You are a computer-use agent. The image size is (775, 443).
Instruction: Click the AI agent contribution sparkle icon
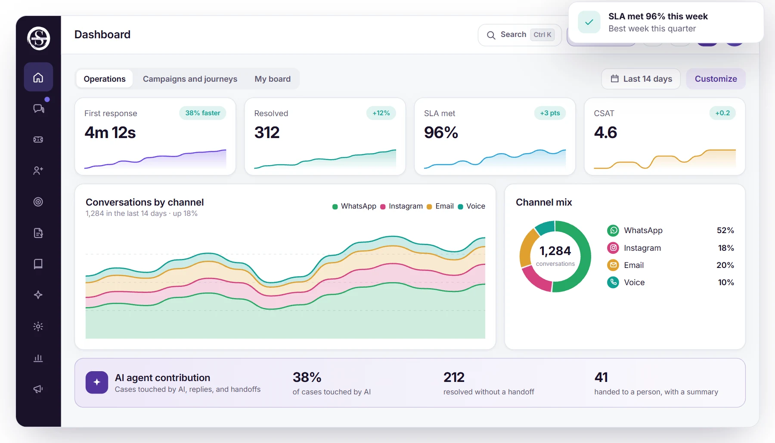97,382
